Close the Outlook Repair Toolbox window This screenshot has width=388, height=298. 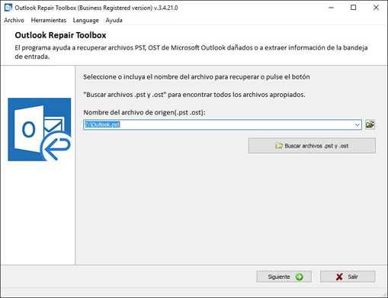(x=376, y=8)
